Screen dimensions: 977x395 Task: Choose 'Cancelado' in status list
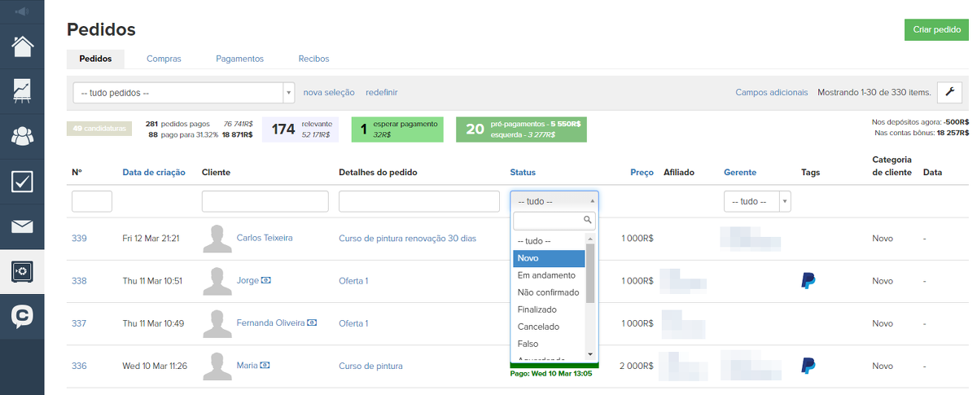(538, 327)
